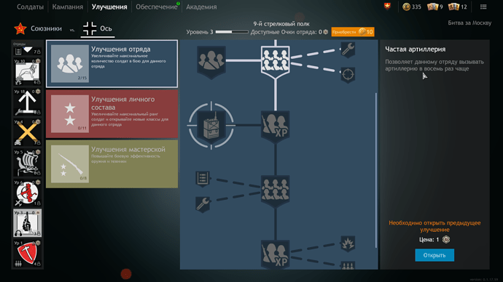Choose the Ось faction
The width and height of the screenshot is (503, 282).
click(x=98, y=28)
